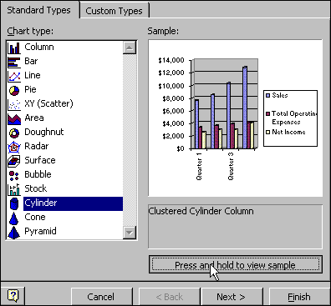This screenshot has height=306, width=331.
Task: Click chart type list scroll-down arrow
Action: point(130,232)
